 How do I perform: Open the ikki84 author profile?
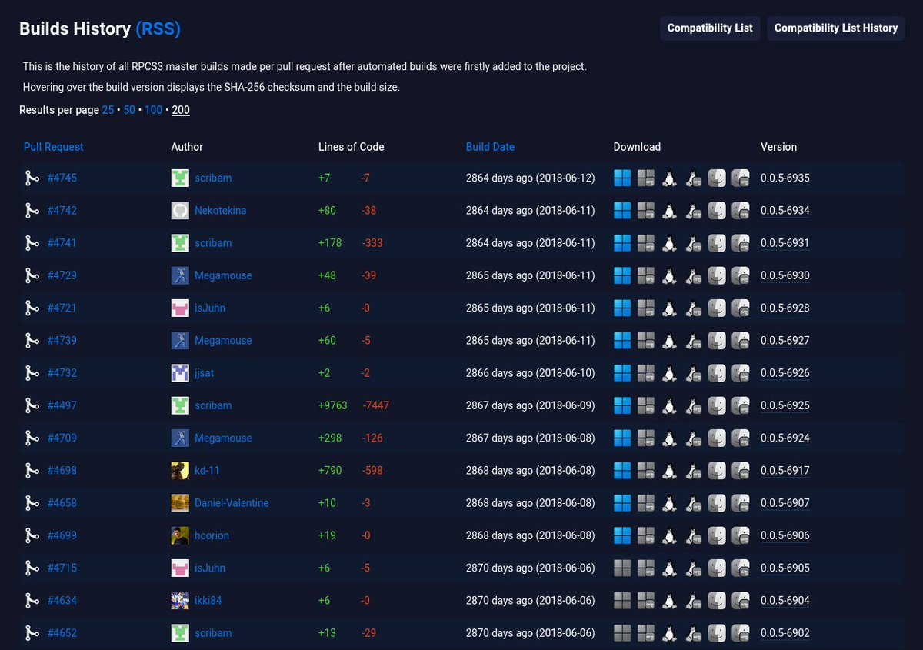(x=208, y=600)
